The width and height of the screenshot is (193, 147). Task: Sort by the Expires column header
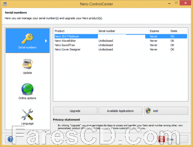tap(159, 31)
